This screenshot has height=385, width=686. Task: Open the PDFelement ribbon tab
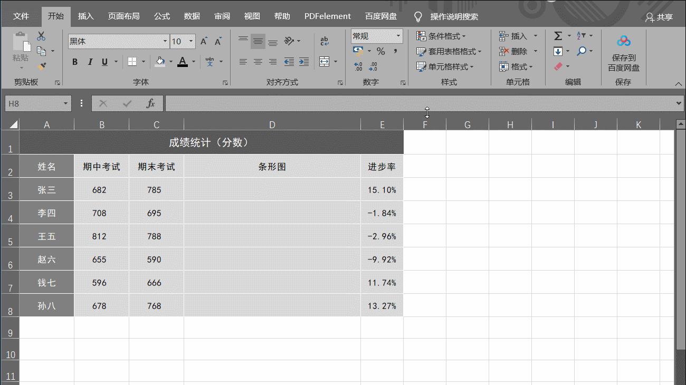(x=327, y=16)
